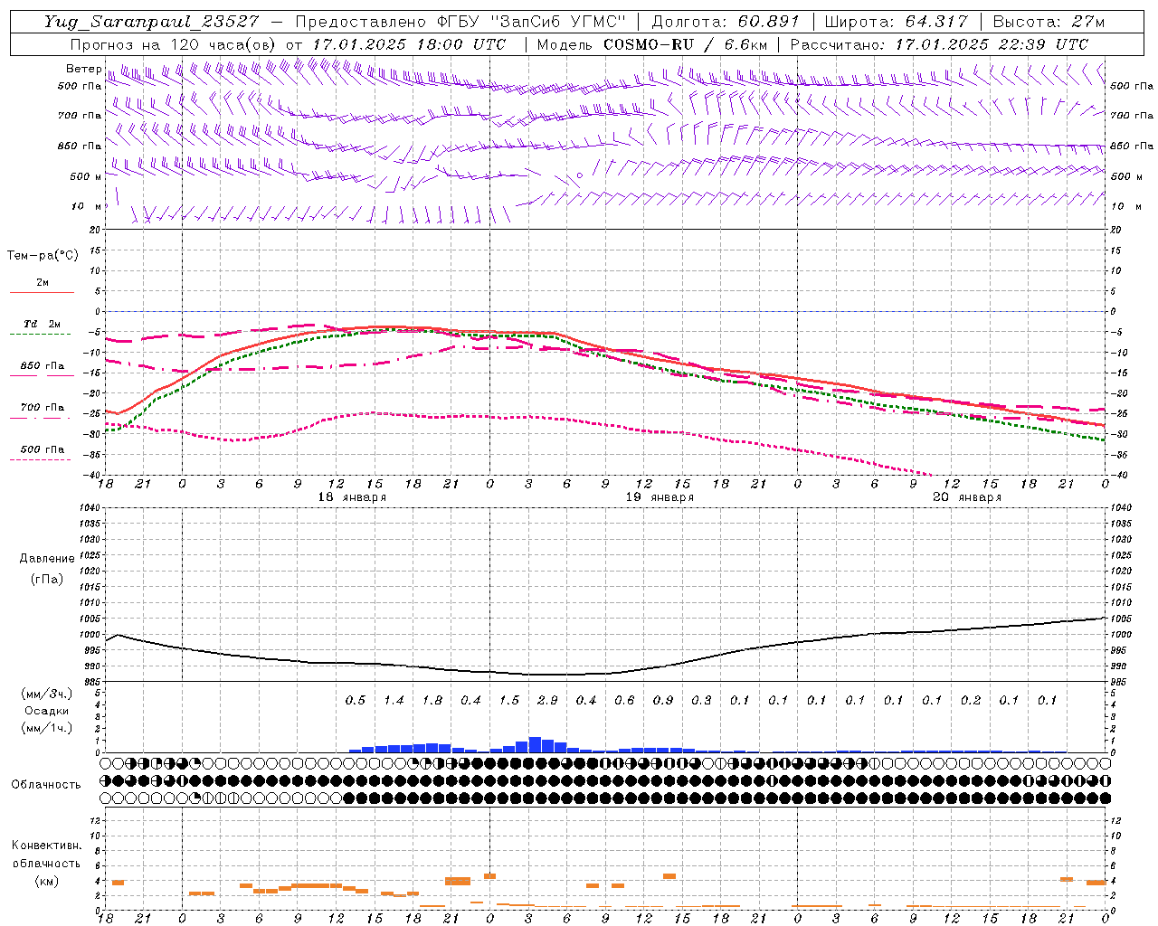Viewport: 1158px width, 926px height.
Task: Click the 1.5 three-hour precipitation value
Action: [x=509, y=701]
